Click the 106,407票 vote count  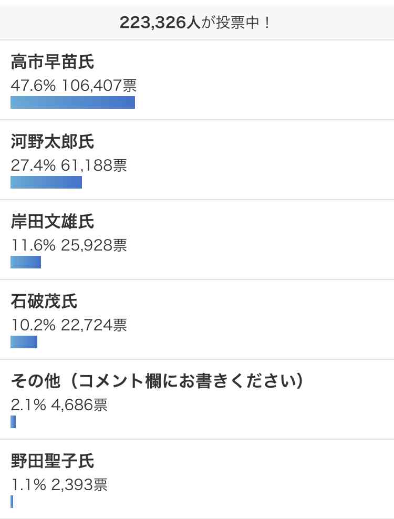99,86
